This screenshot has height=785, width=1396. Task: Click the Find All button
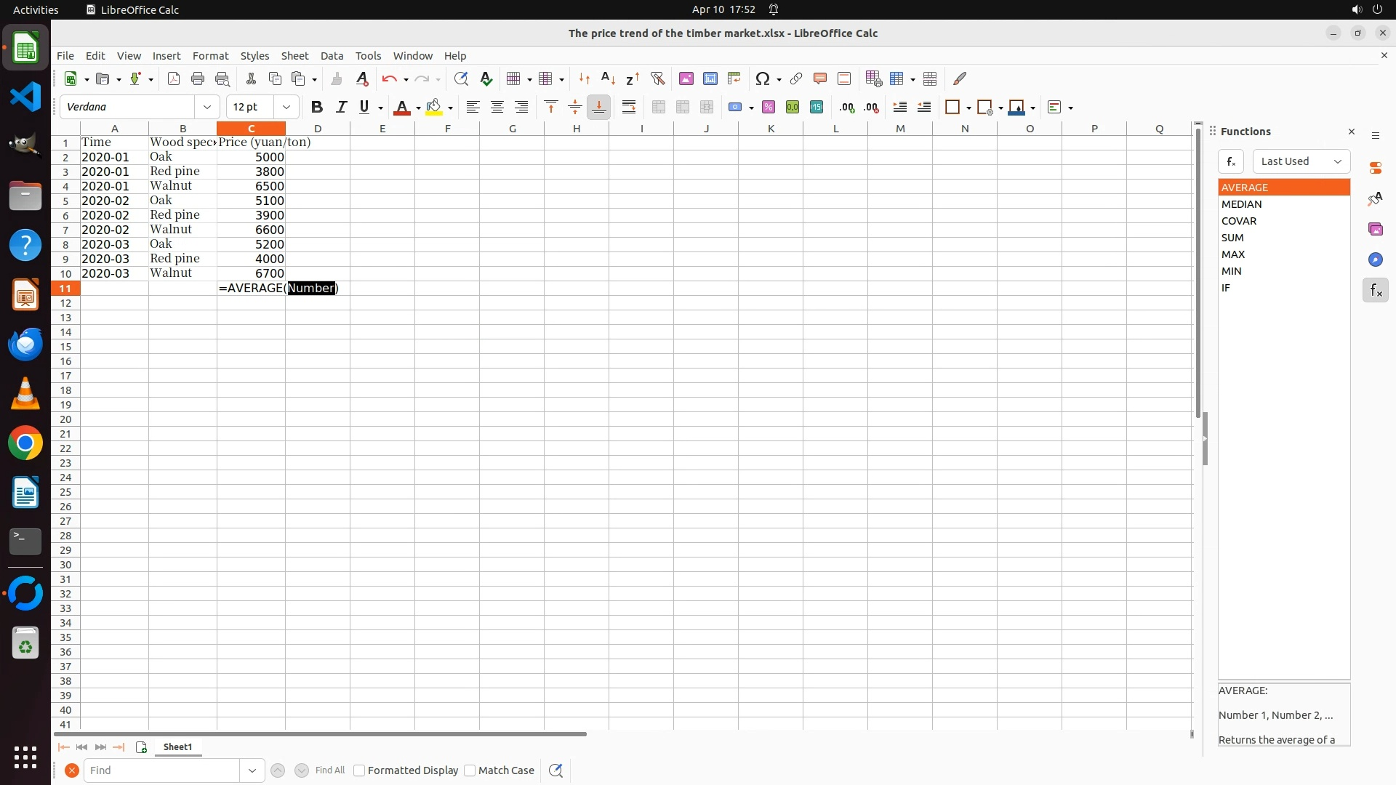click(329, 770)
